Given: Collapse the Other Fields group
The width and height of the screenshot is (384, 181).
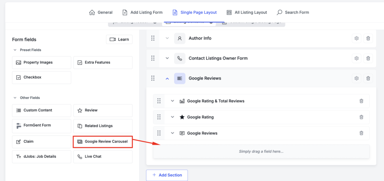Looking at the screenshot, I should click(x=15, y=98).
